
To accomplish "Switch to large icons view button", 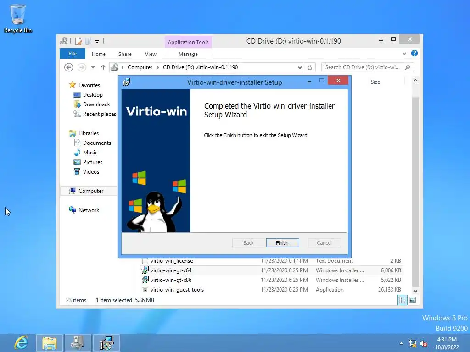I will (413, 300).
